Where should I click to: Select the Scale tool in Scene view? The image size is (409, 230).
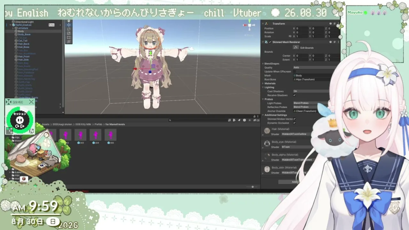[x=68, y=33]
